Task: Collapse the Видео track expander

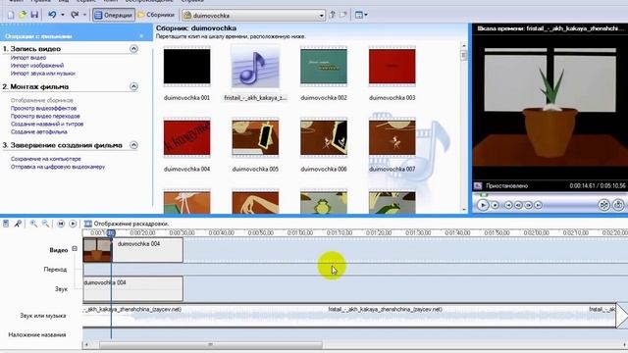Action: (75, 249)
